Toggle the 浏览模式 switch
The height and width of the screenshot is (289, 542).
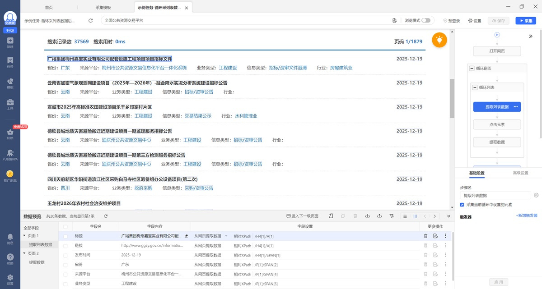coord(425,21)
